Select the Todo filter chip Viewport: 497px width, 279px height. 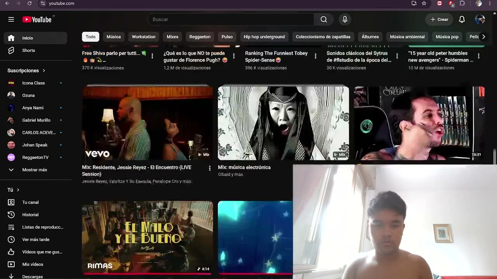tap(90, 37)
